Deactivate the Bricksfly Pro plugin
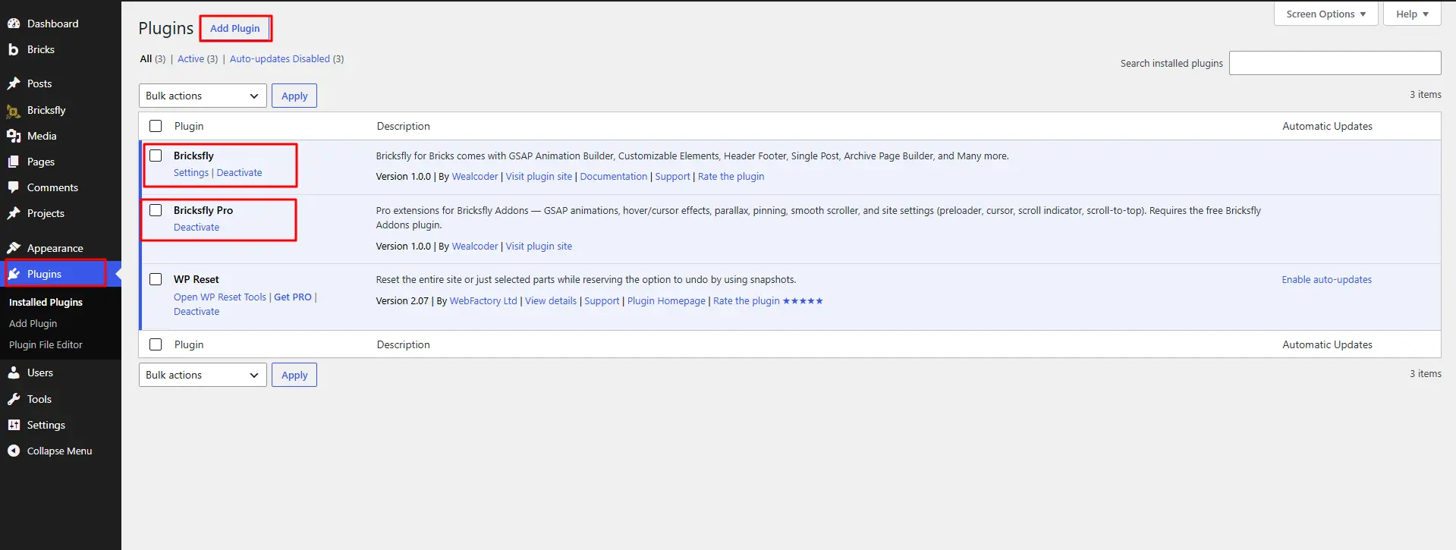1456x550 pixels. (x=197, y=228)
